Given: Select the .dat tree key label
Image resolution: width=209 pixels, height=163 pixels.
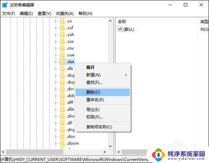Looking at the screenshot, I should (70, 62).
